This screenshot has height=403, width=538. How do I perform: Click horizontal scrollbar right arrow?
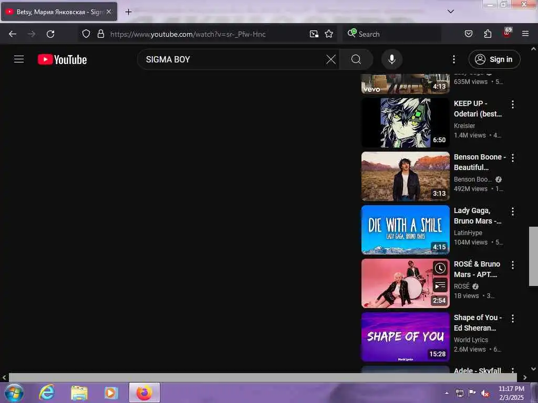click(x=525, y=377)
